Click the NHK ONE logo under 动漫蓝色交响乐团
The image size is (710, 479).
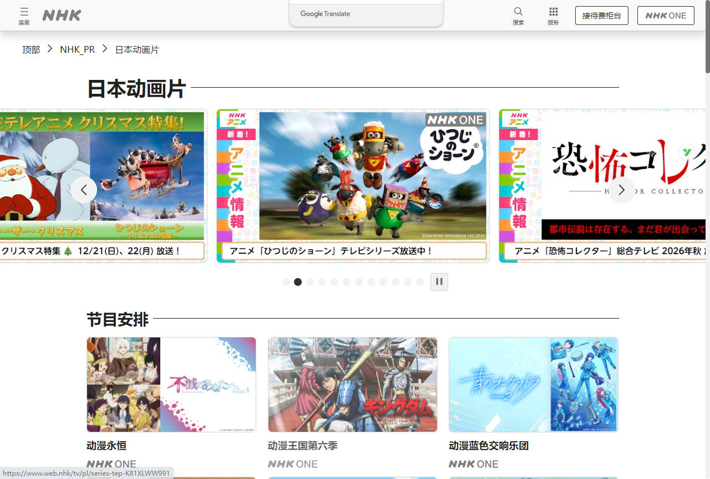point(473,464)
